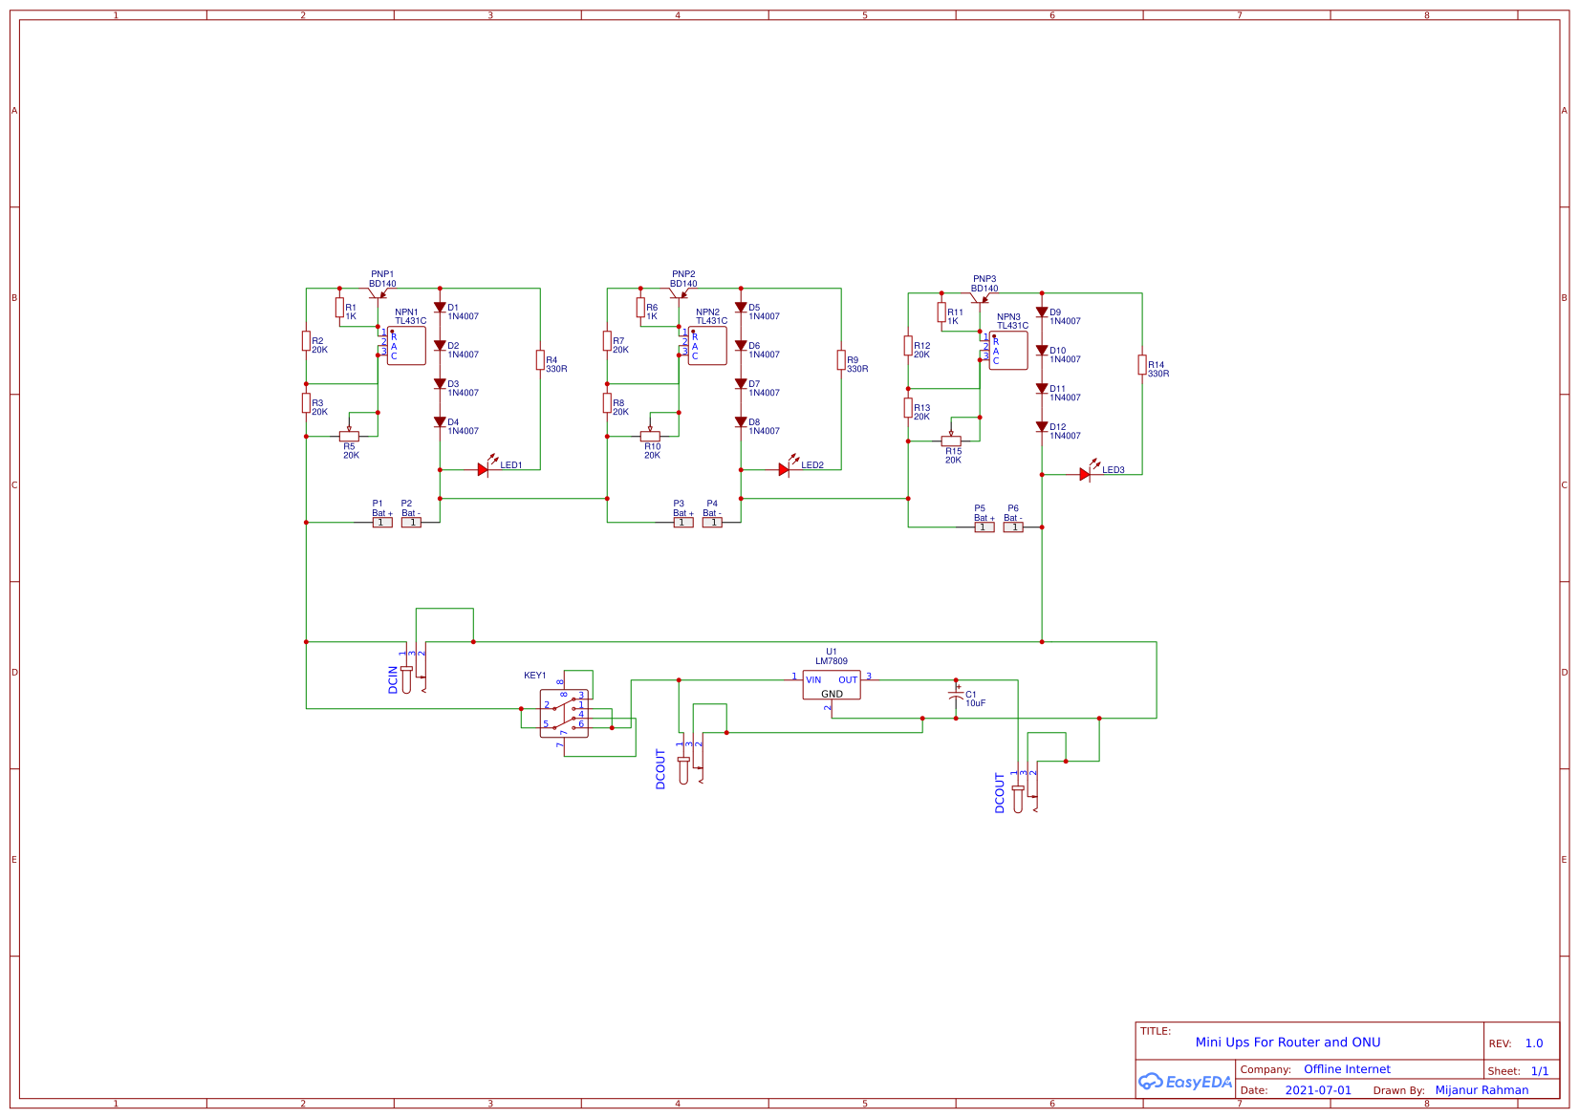Click the D12 1N4007 diode symbol
Image resolution: width=1579 pixels, height=1118 pixels.
point(1042,427)
